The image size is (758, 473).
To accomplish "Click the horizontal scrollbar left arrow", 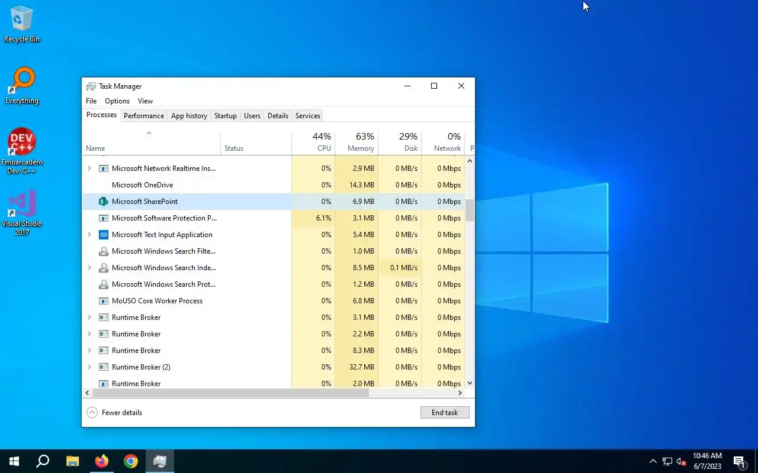I will tap(88, 393).
